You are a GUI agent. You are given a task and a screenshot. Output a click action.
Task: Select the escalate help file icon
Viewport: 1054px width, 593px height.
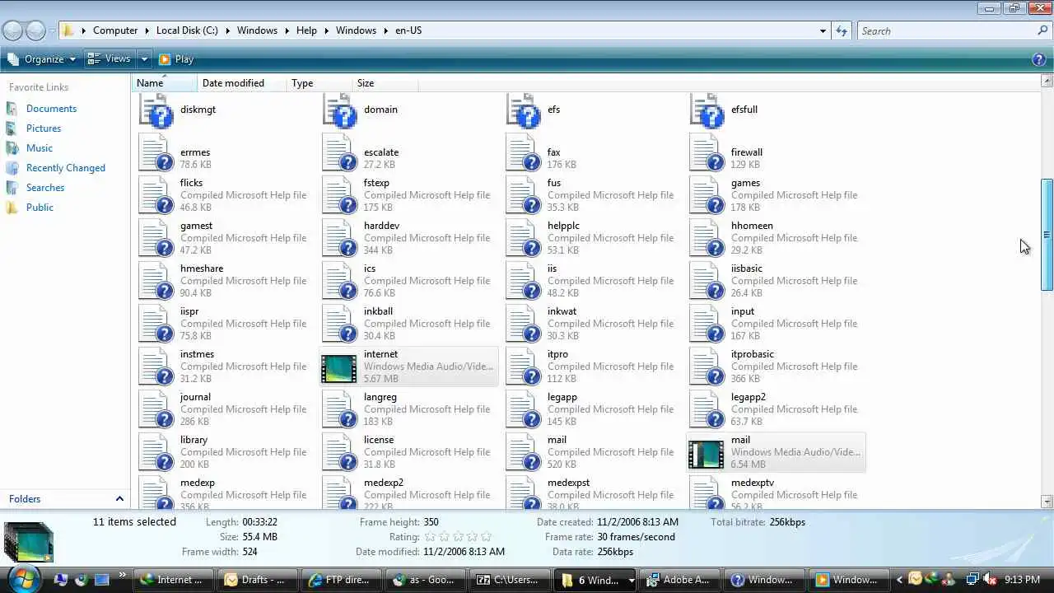[340, 153]
